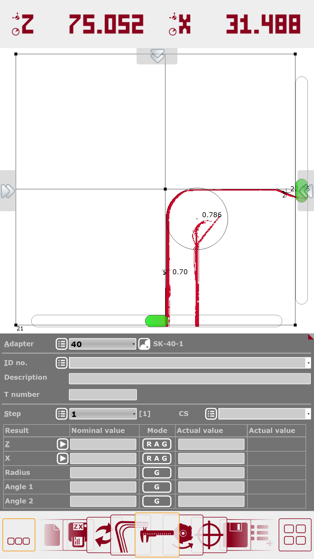Click the ZX report printer icon
This screenshot has height=559, width=314.
coord(77,535)
